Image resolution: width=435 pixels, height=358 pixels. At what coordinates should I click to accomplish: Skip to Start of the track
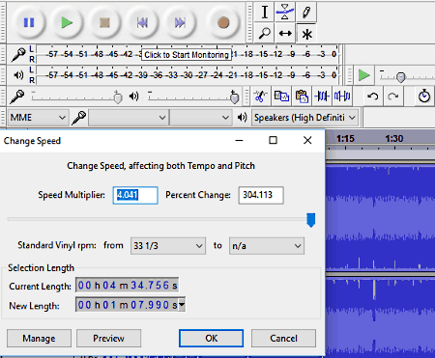[x=142, y=22]
